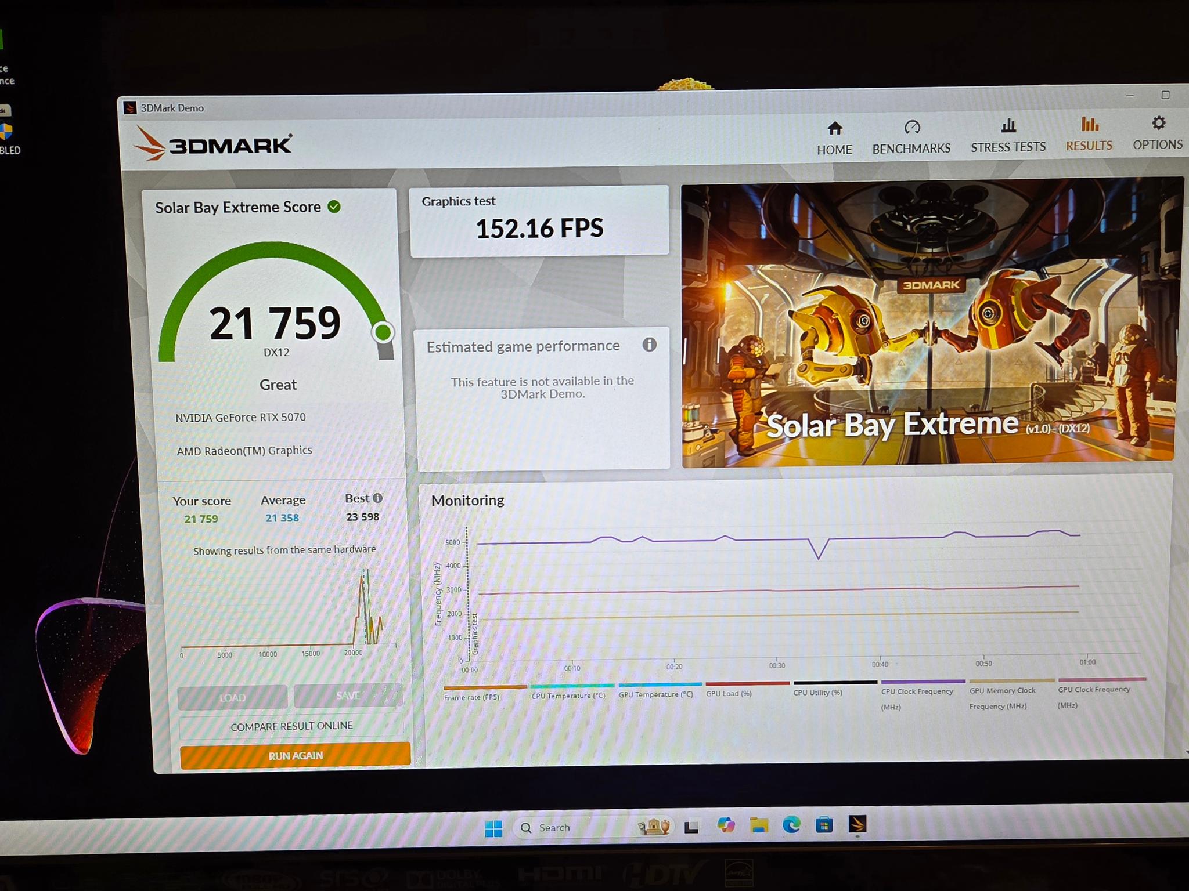Screen dimensions: 1189x891
Task: Click the green marker on score gauge
Action: [x=383, y=332]
